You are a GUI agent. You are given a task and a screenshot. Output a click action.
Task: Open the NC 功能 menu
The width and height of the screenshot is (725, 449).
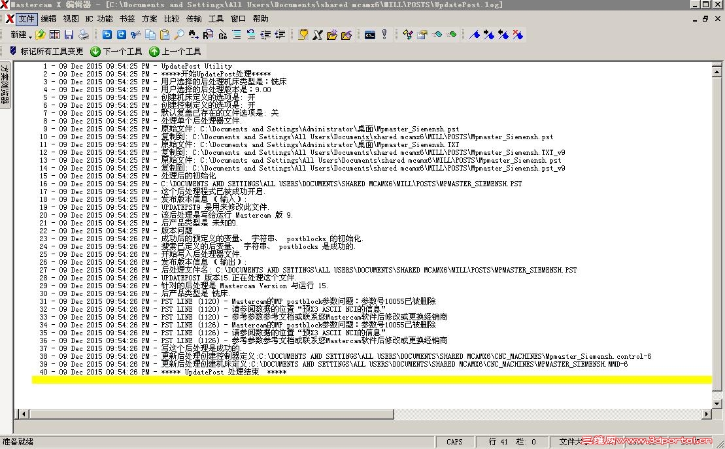click(x=99, y=19)
